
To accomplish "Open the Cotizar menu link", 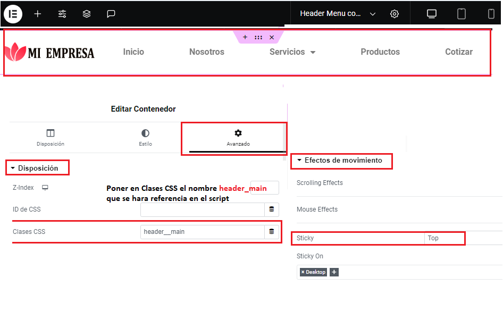I will click(x=459, y=52).
